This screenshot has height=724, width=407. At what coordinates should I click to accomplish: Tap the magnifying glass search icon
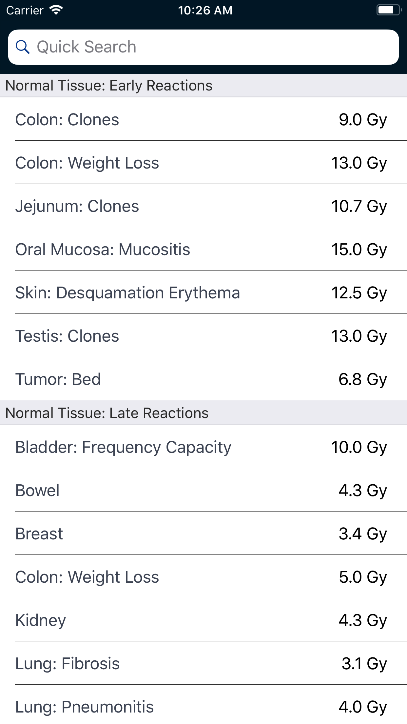coord(23,47)
